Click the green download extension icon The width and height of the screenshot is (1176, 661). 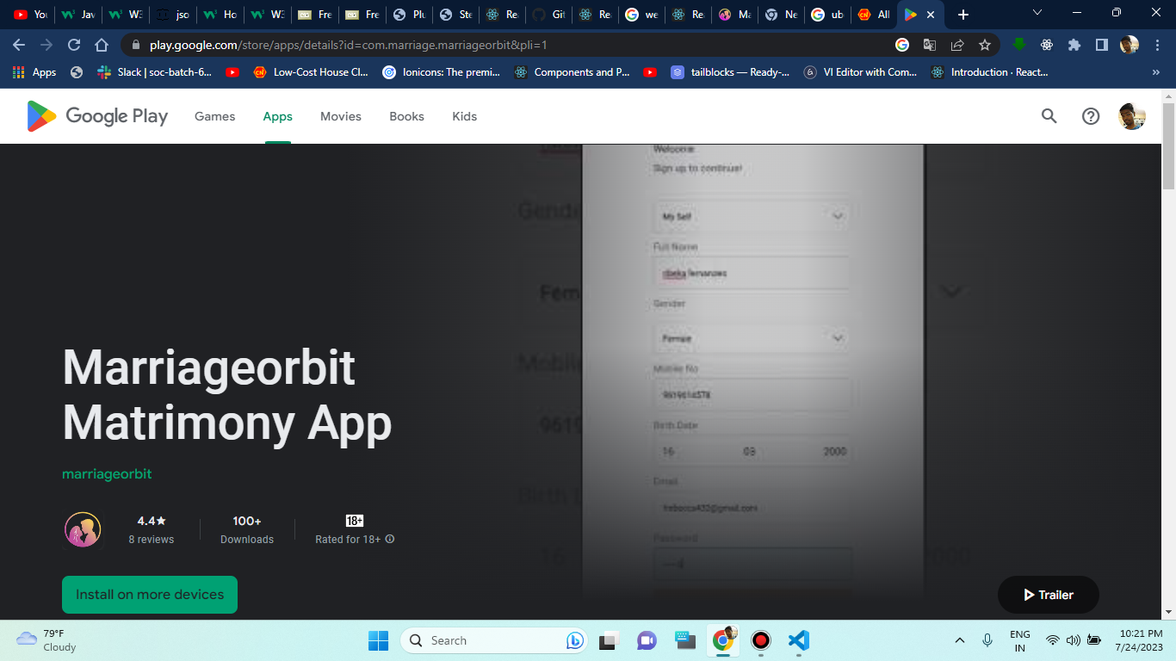(x=1019, y=45)
